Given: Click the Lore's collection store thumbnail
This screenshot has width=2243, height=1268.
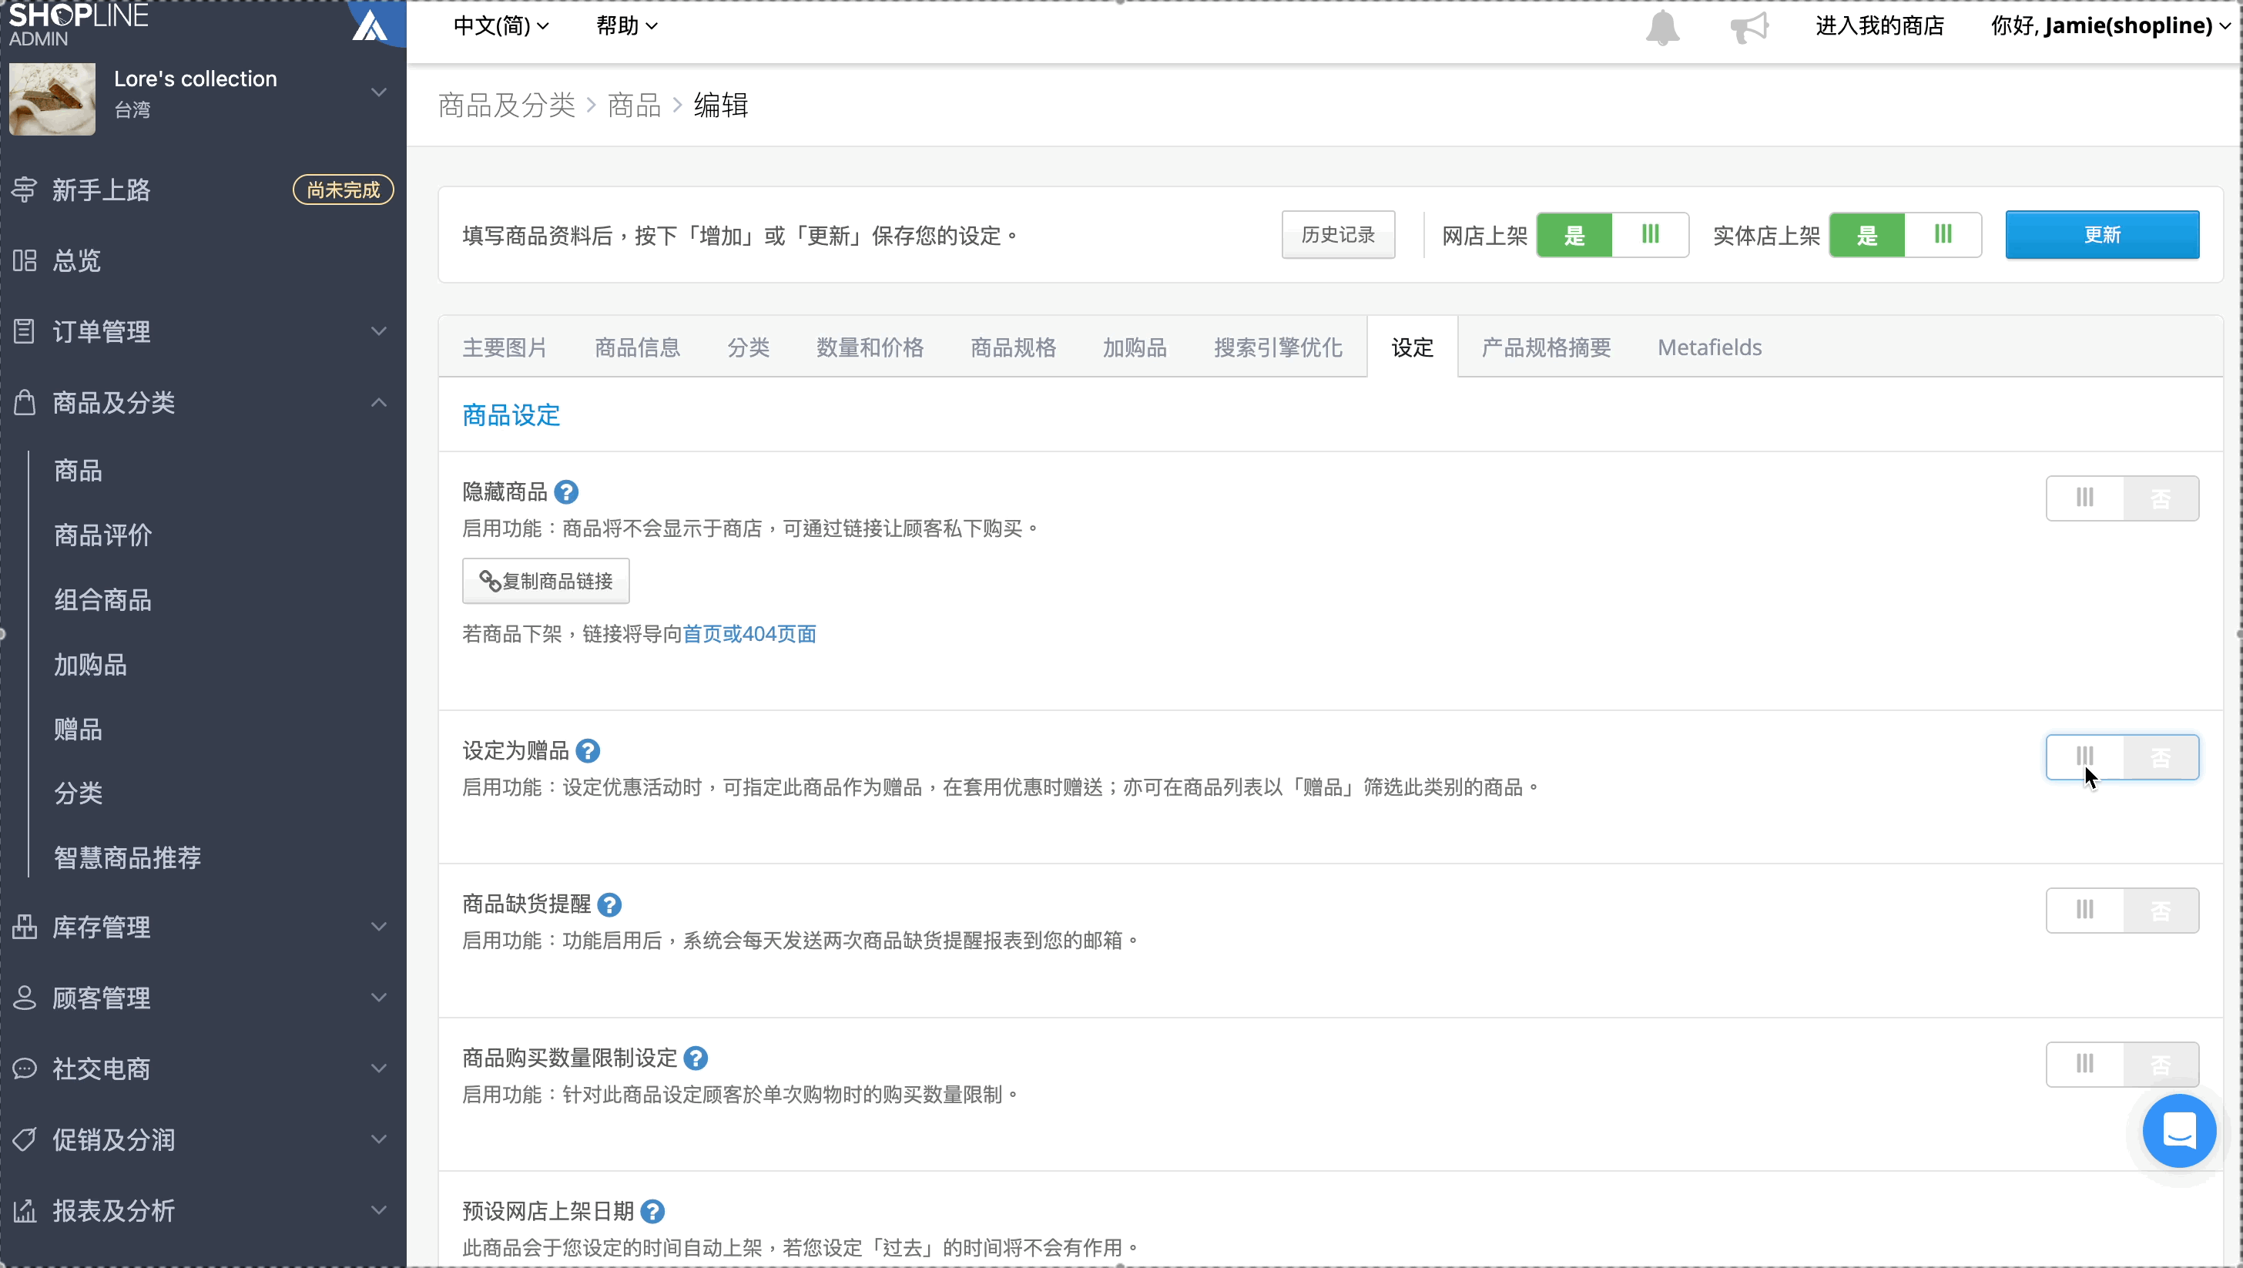Looking at the screenshot, I should point(52,99).
